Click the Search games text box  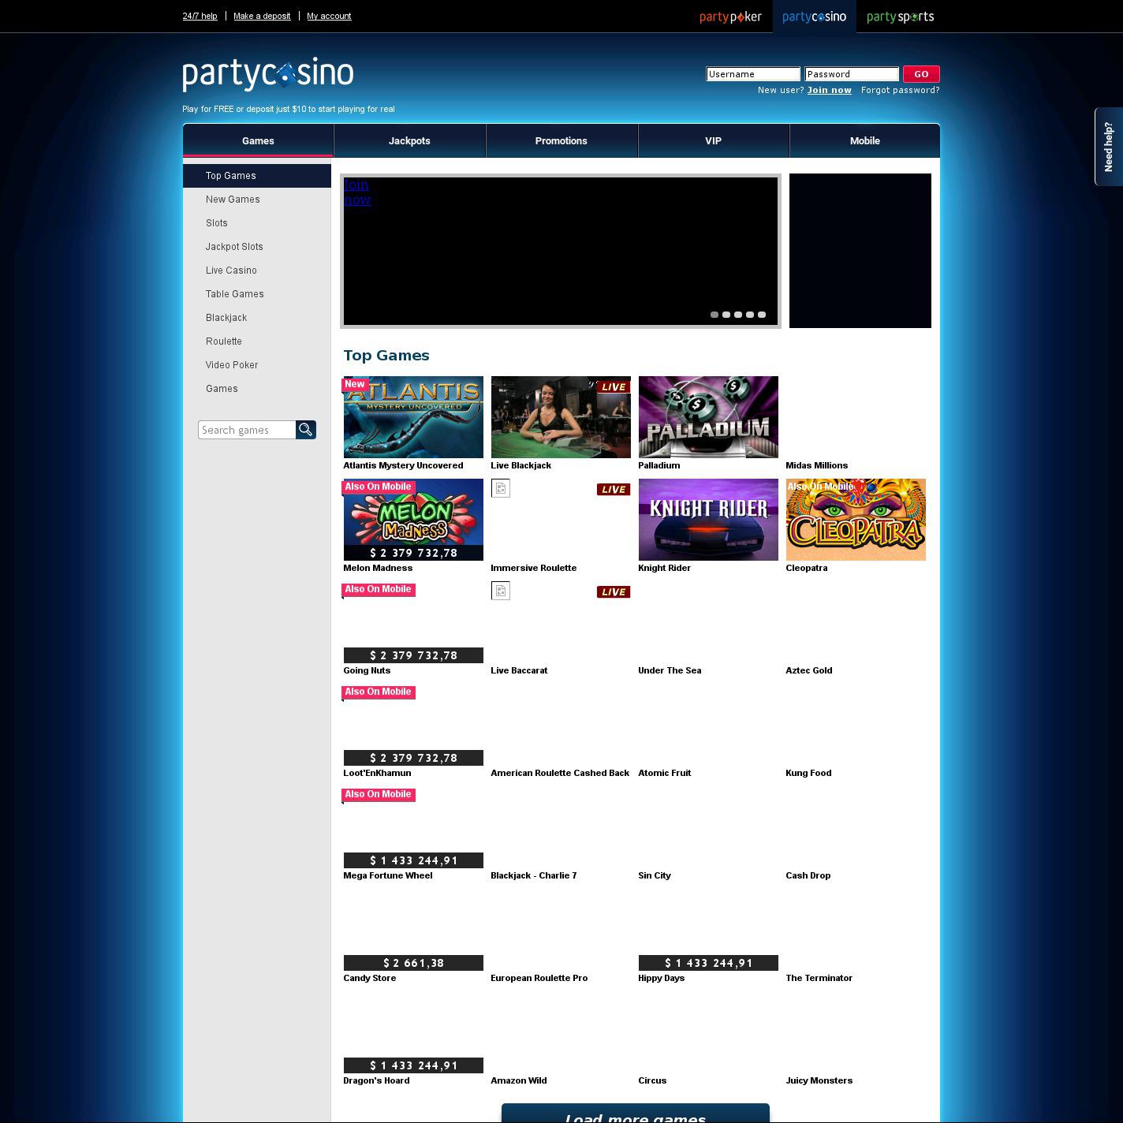click(x=246, y=430)
